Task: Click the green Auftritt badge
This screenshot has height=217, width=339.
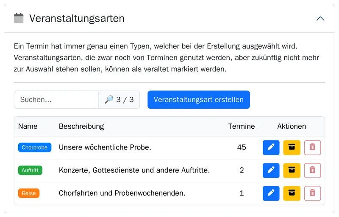Action: pyautogui.click(x=30, y=170)
